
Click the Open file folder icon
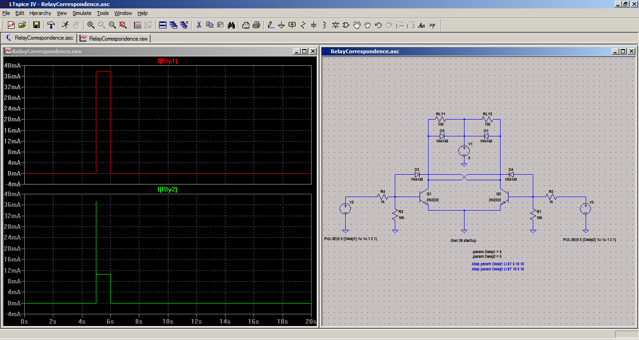tap(22, 25)
